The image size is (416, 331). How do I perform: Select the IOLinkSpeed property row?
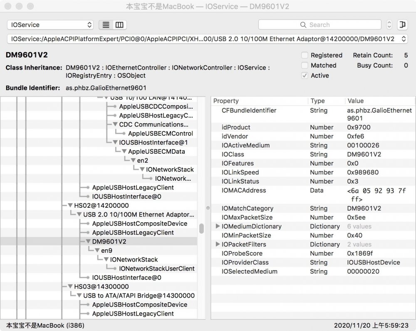(313, 172)
